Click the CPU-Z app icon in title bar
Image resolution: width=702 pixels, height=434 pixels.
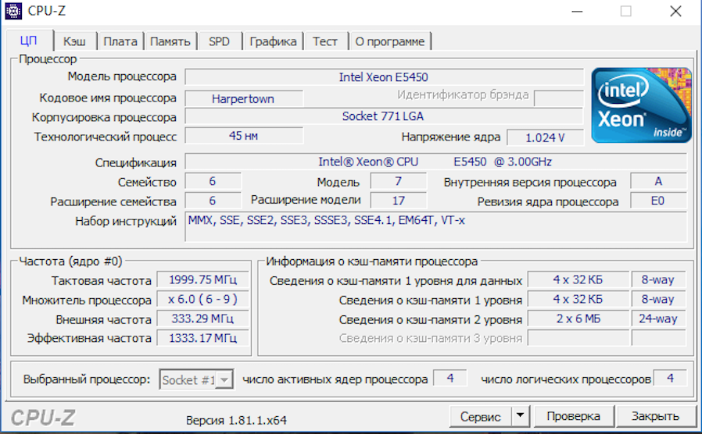[x=13, y=11]
